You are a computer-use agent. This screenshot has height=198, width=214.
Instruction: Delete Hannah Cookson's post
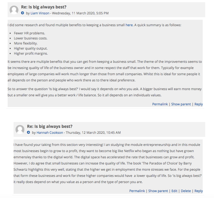tap(186, 191)
